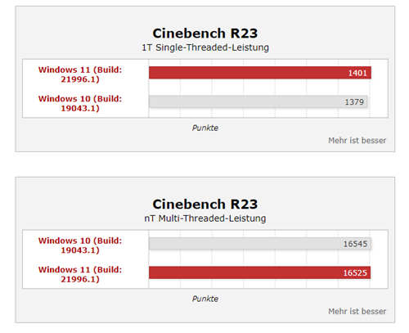This screenshot has height=333, width=409.
Task: Click the grey Windows 10 multi-threaded bar
Action: point(260,244)
